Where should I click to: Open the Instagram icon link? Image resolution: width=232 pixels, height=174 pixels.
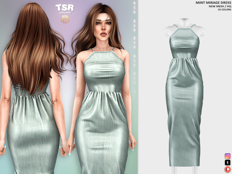(x=227, y=156)
